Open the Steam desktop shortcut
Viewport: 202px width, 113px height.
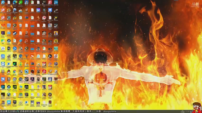pyautogui.click(x=15, y=33)
